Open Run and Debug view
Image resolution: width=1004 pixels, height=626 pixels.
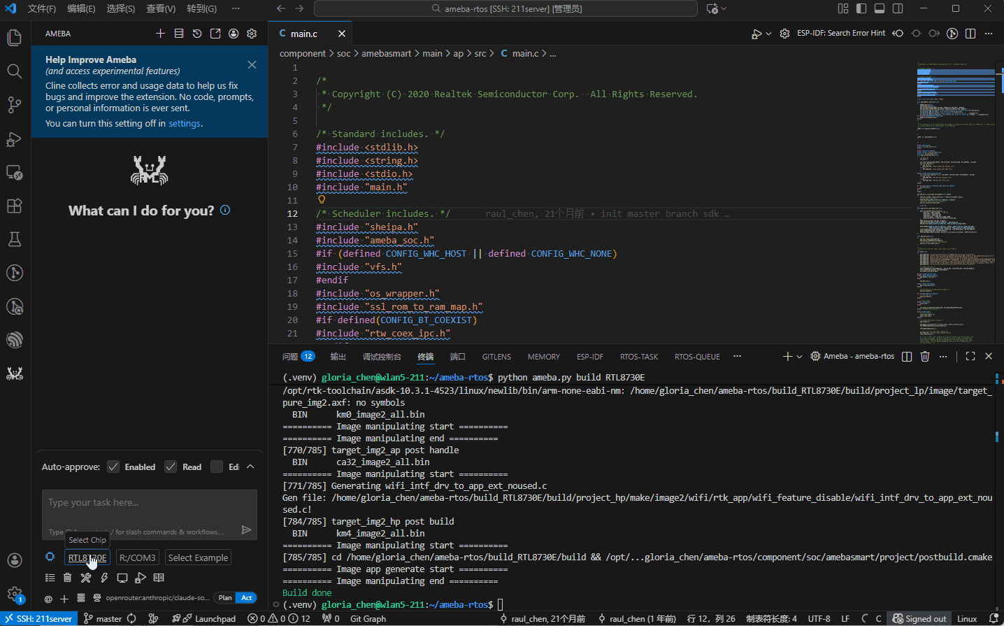[x=14, y=138]
